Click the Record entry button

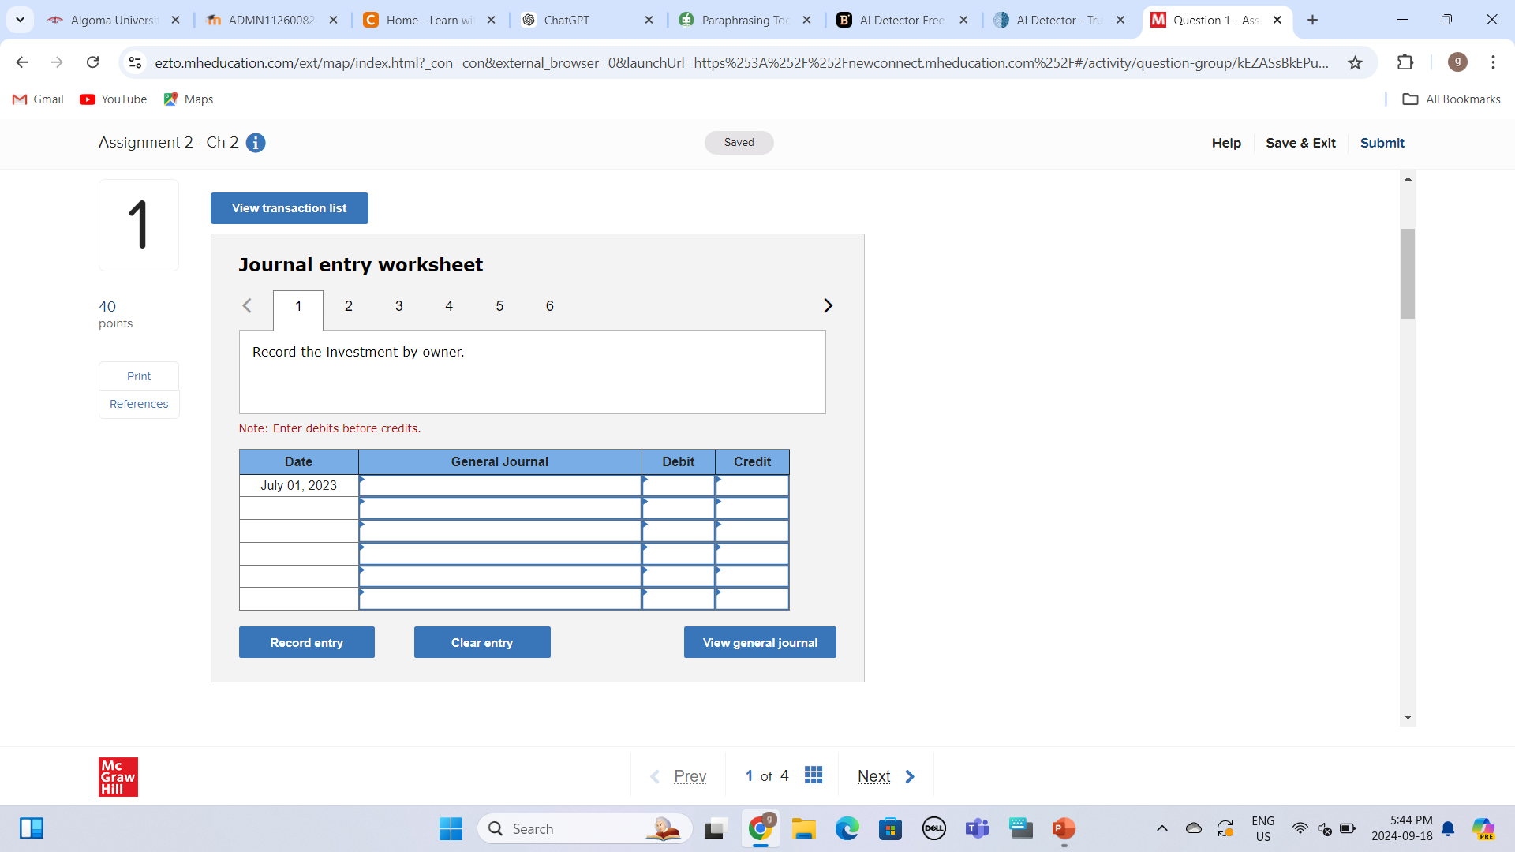306,642
